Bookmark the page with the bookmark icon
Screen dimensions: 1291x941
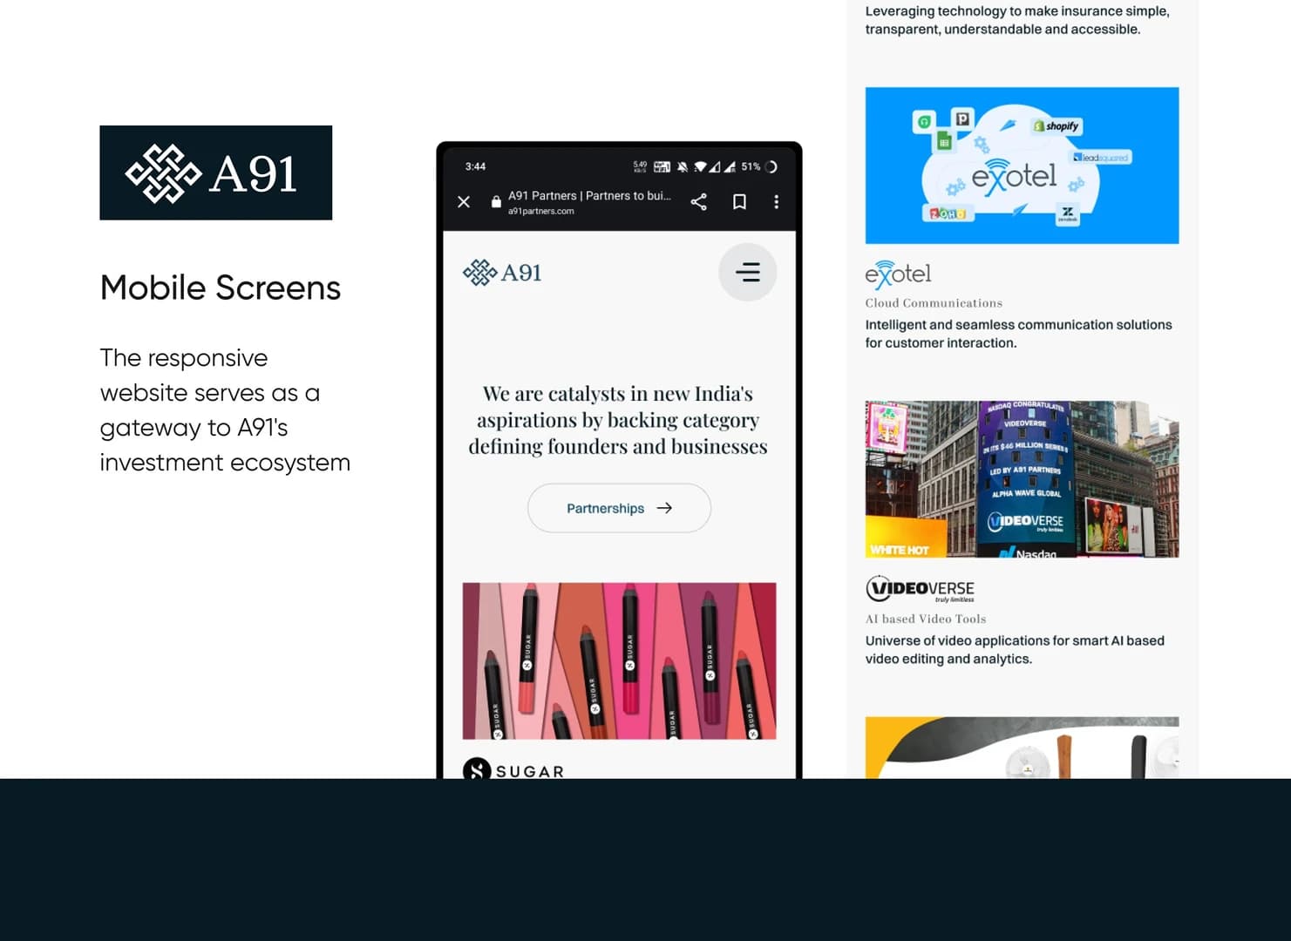pyautogui.click(x=739, y=202)
